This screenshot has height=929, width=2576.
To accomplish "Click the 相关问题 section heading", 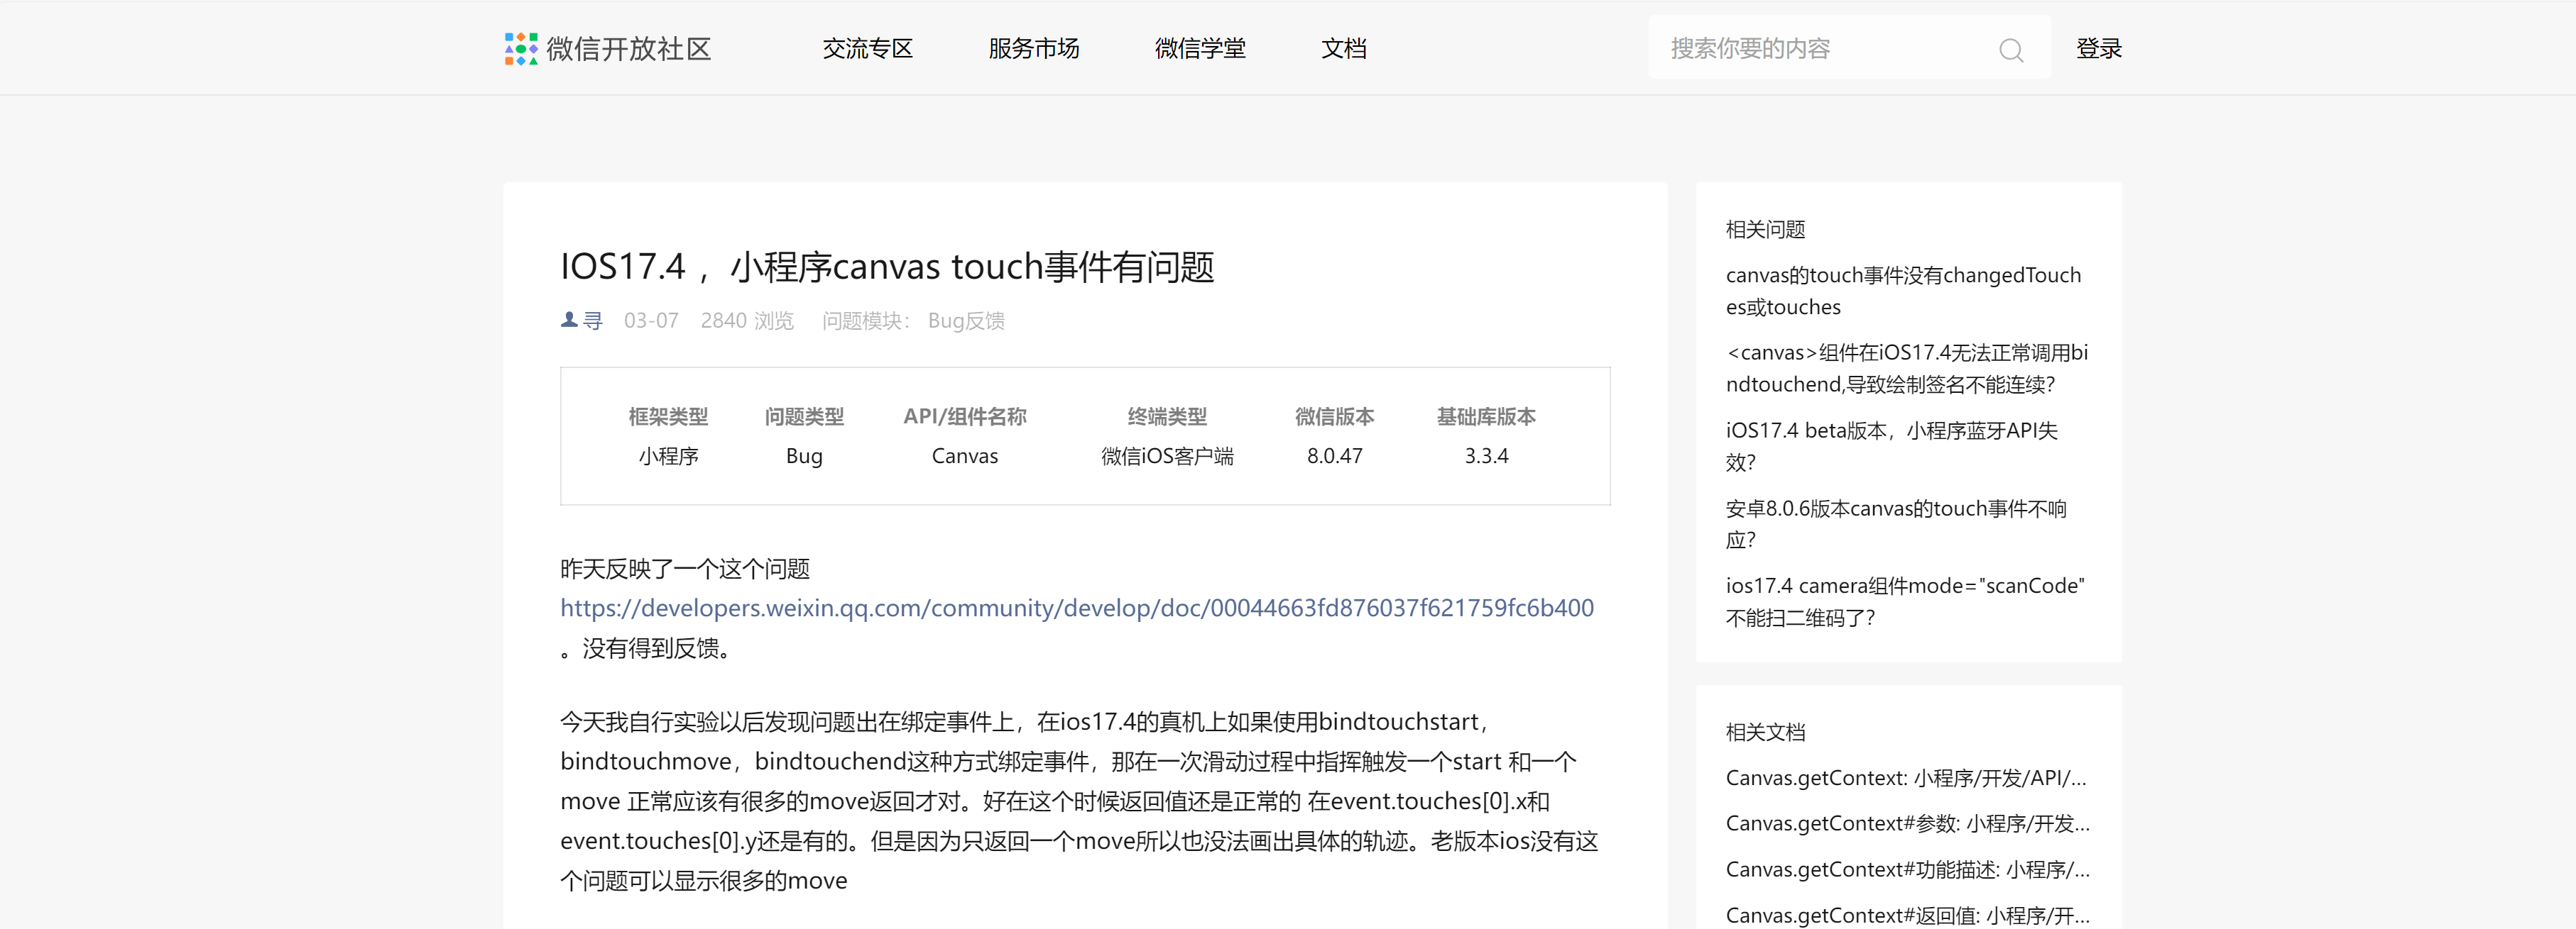I will click(1765, 230).
